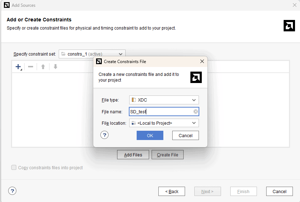Click AMD logo in Create Constraints File dialog
This screenshot has height=202, width=300.
pyautogui.click(x=196, y=77)
